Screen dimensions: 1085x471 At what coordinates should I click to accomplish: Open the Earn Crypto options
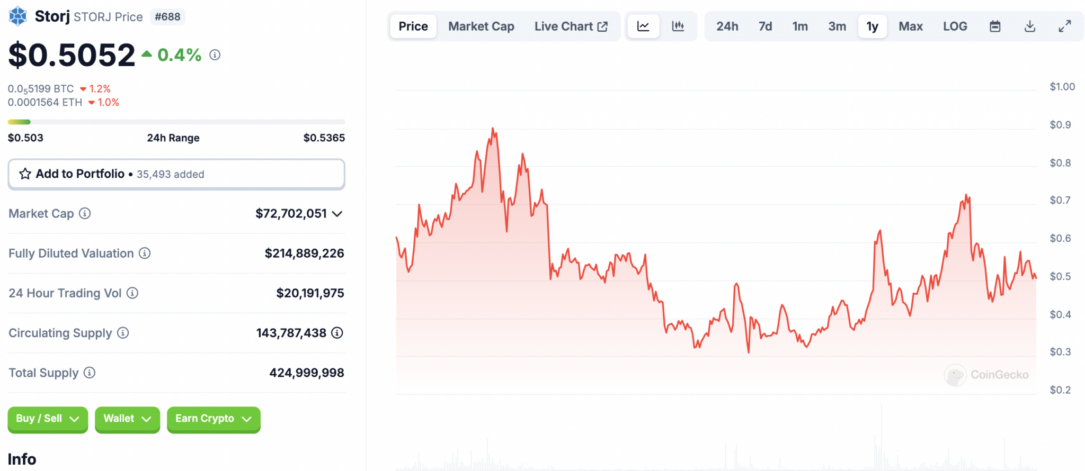point(213,419)
